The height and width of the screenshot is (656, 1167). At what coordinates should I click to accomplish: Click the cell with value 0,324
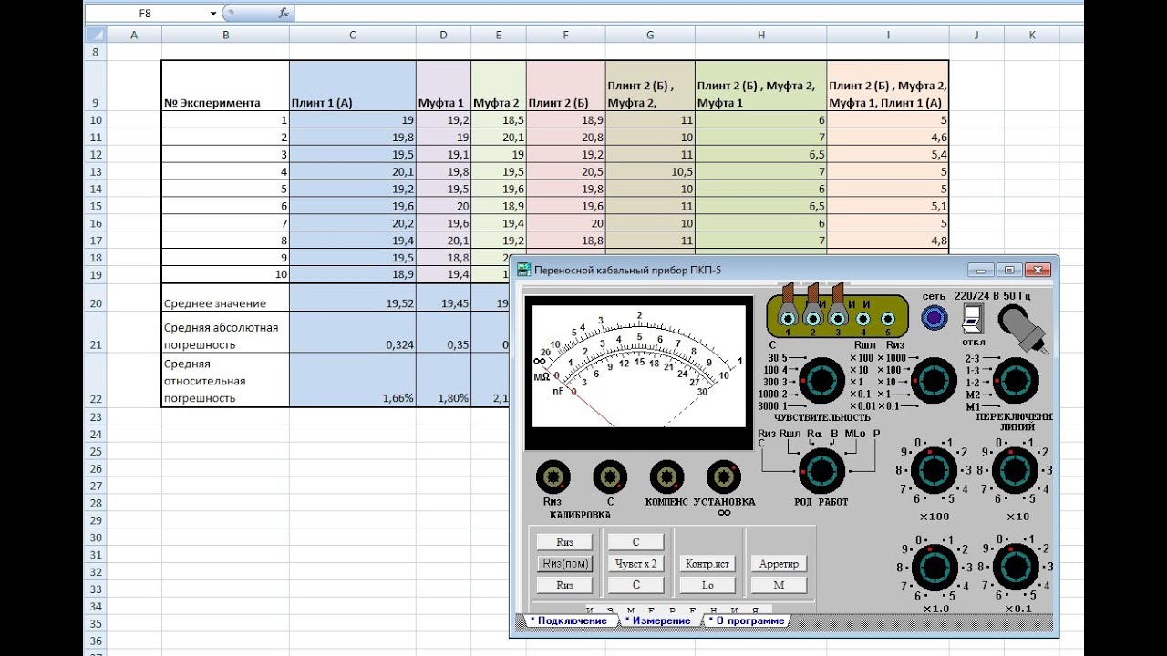pos(353,333)
